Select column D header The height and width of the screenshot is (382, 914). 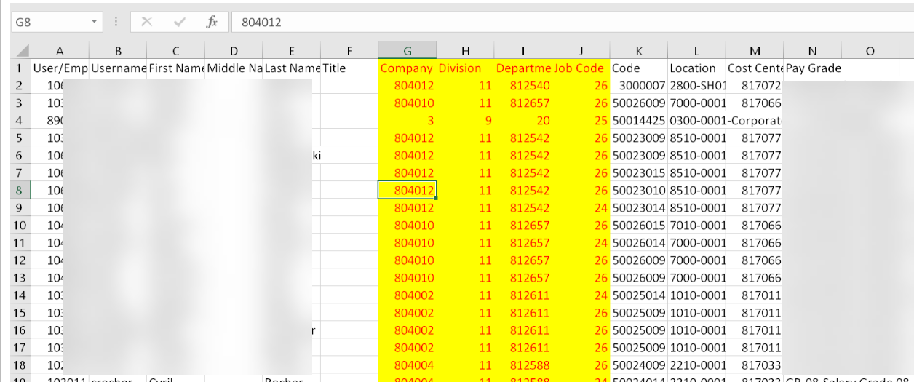coord(234,51)
